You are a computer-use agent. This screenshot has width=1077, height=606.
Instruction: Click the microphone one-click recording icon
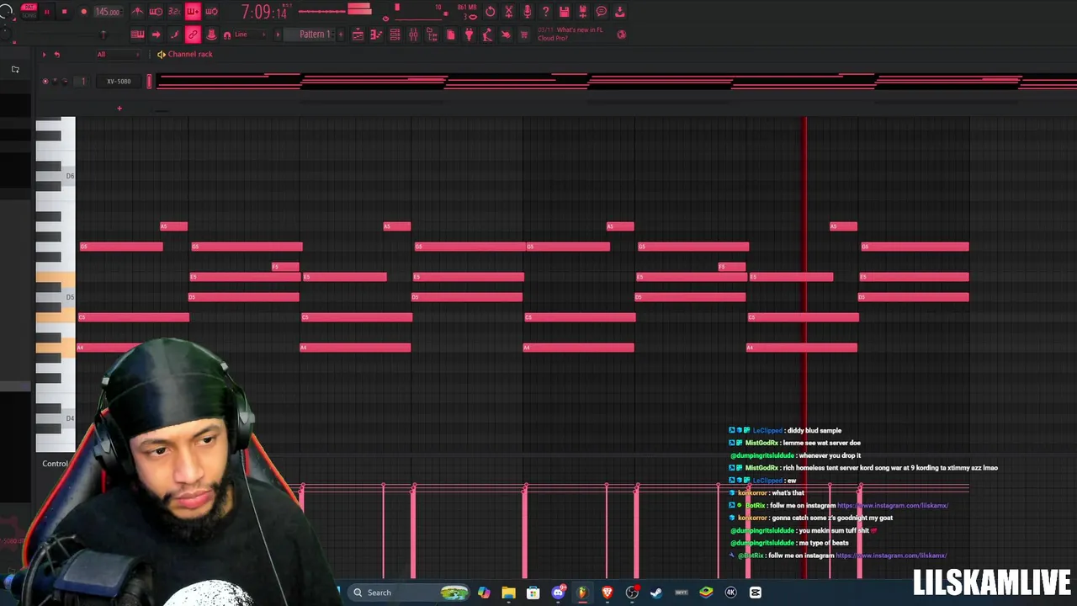(528, 12)
